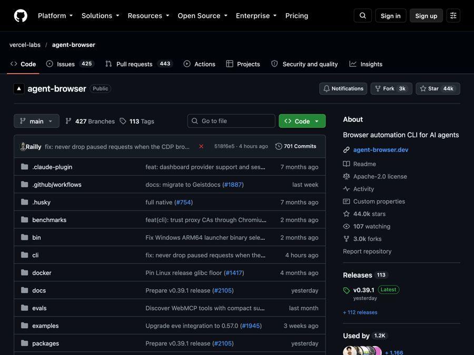474x355 pixels.
Task: Click Report repository link
Action: tap(367, 251)
